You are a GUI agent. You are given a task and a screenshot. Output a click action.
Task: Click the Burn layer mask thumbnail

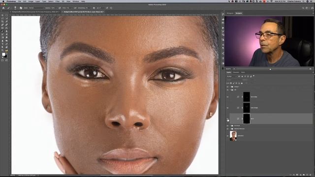point(247,118)
